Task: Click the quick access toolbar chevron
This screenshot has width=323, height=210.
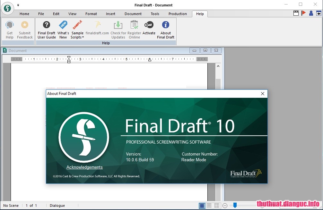Action: 18,5
